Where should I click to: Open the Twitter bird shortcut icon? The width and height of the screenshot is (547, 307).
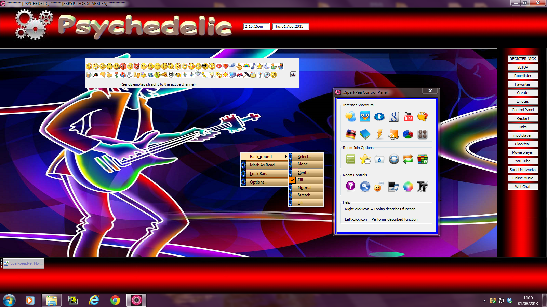365,117
